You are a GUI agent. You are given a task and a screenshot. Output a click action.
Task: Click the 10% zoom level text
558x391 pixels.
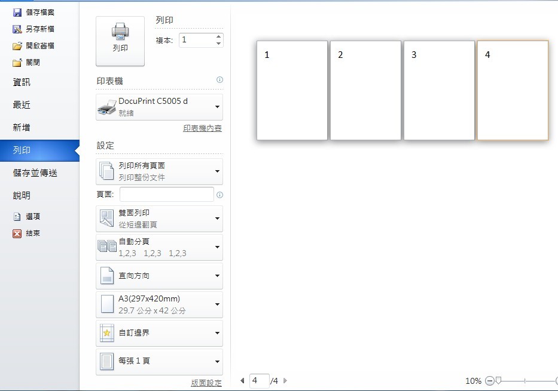pyautogui.click(x=473, y=381)
